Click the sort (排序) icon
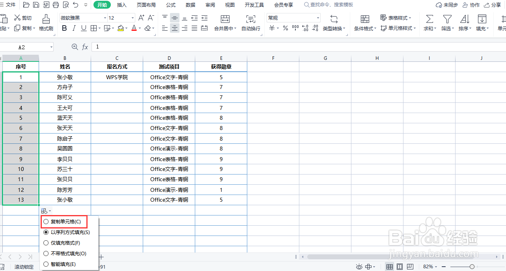506x271 pixels. pyautogui.click(x=465, y=19)
